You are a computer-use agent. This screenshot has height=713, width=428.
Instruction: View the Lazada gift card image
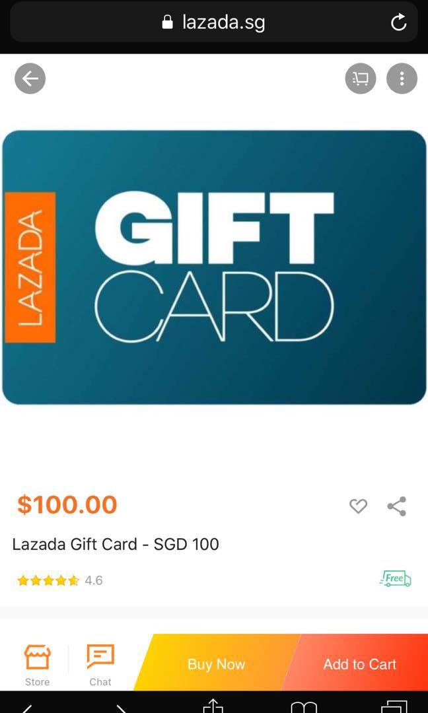coord(214,267)
